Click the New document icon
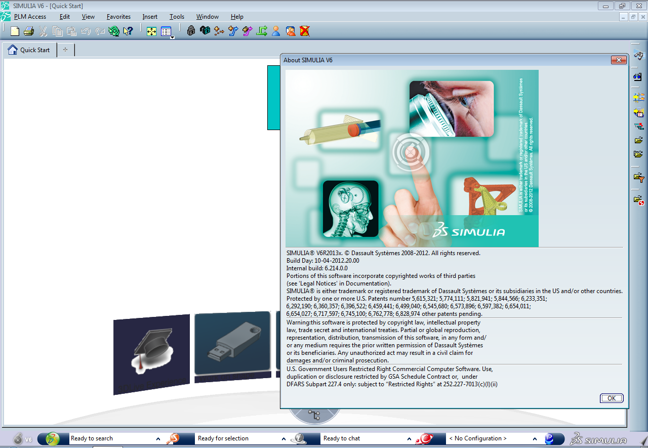The height and width of the screenshot is (448, 648). point(15,31)
